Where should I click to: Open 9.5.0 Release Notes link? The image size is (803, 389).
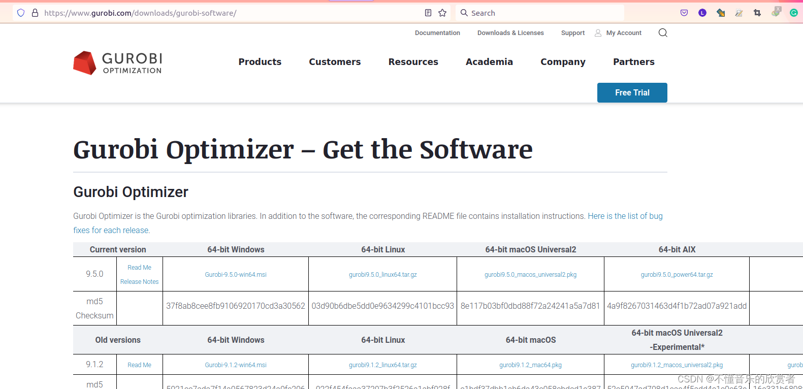(x=139, y=282)
